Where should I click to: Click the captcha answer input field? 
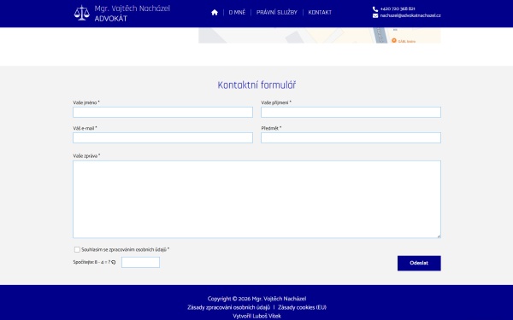pyautogui.click(x=140, y=262)
